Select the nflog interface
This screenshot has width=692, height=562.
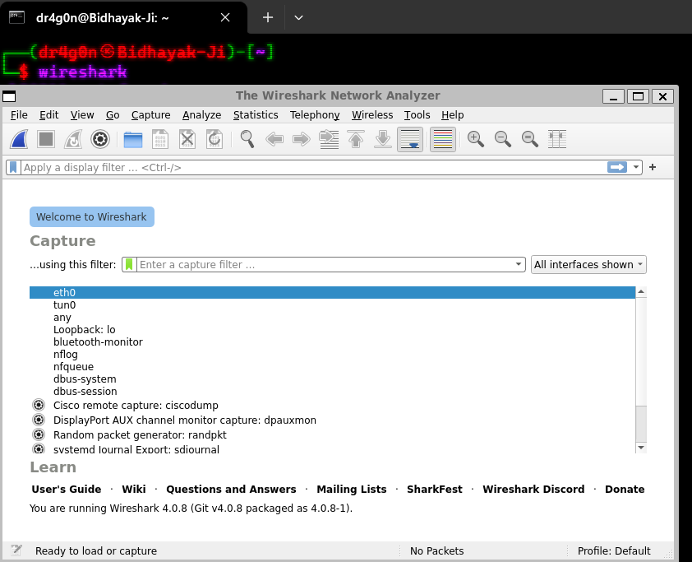coord(332,355)
